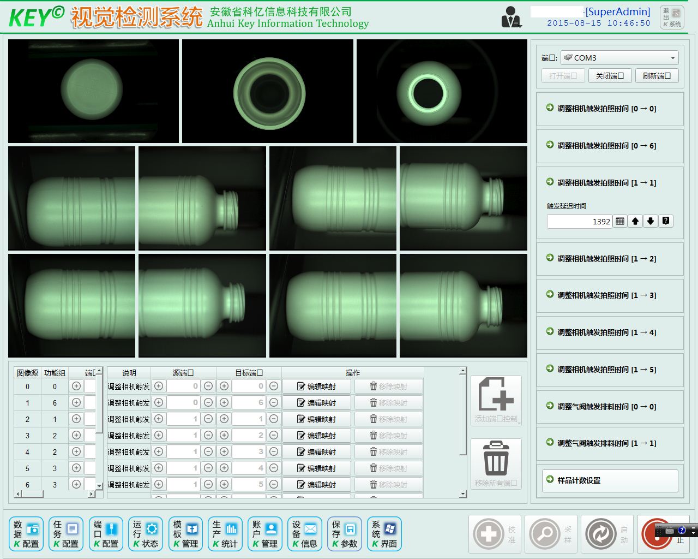Select top-left bottle bottom camera image
698x559 pixels.
tap(93, 91)
